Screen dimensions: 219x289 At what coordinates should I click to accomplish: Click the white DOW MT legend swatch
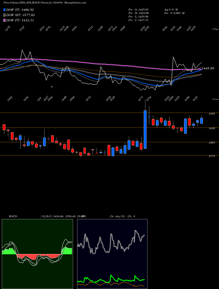[4, 15]
